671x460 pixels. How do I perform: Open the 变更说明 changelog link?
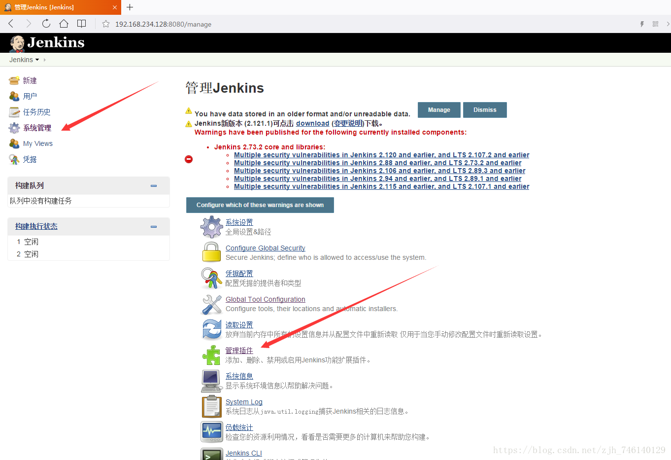348,123
